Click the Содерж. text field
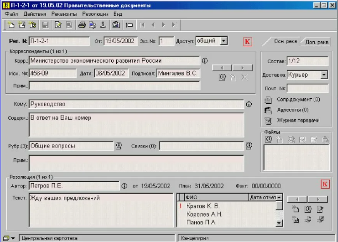 pos(136,124)
